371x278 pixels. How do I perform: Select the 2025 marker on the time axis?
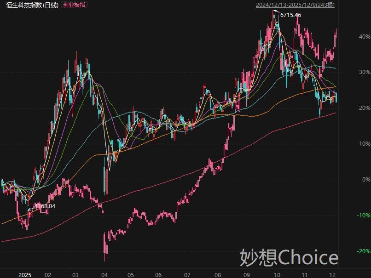pyautogui.click(x=24, y=274)
